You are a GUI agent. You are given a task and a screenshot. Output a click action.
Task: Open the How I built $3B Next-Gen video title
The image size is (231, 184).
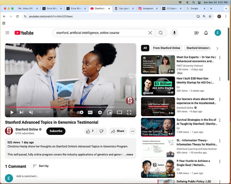[x=195, y=81]
